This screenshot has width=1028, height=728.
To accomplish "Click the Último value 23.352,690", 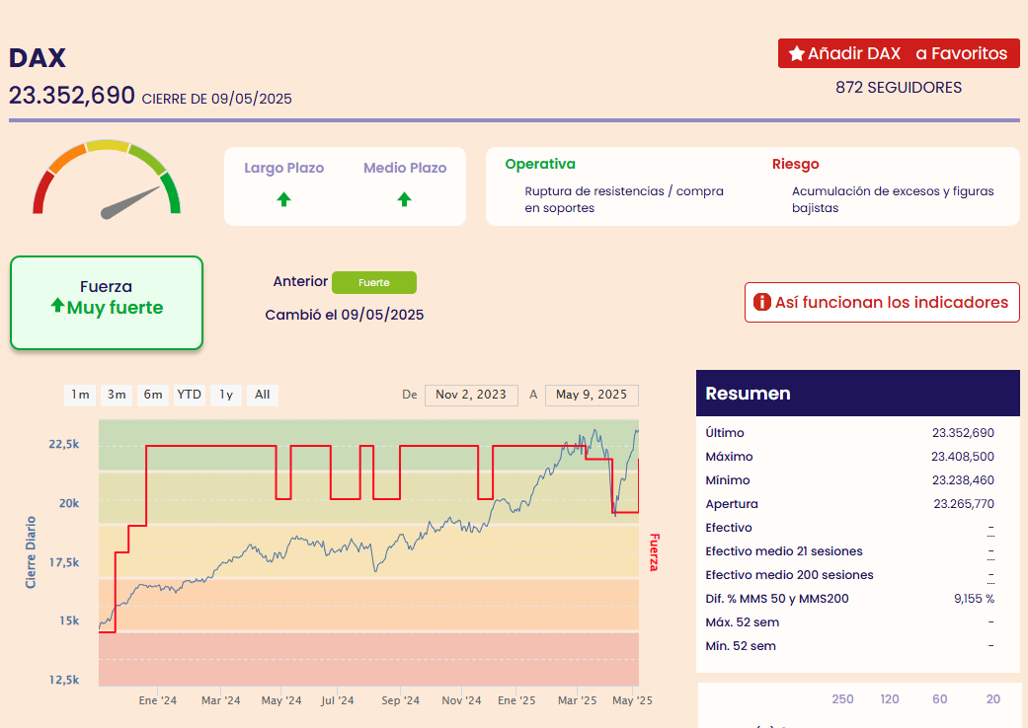I will [x=963, y=433].
